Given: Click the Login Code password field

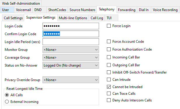Looking at the screenshot, I should [71, 26].
